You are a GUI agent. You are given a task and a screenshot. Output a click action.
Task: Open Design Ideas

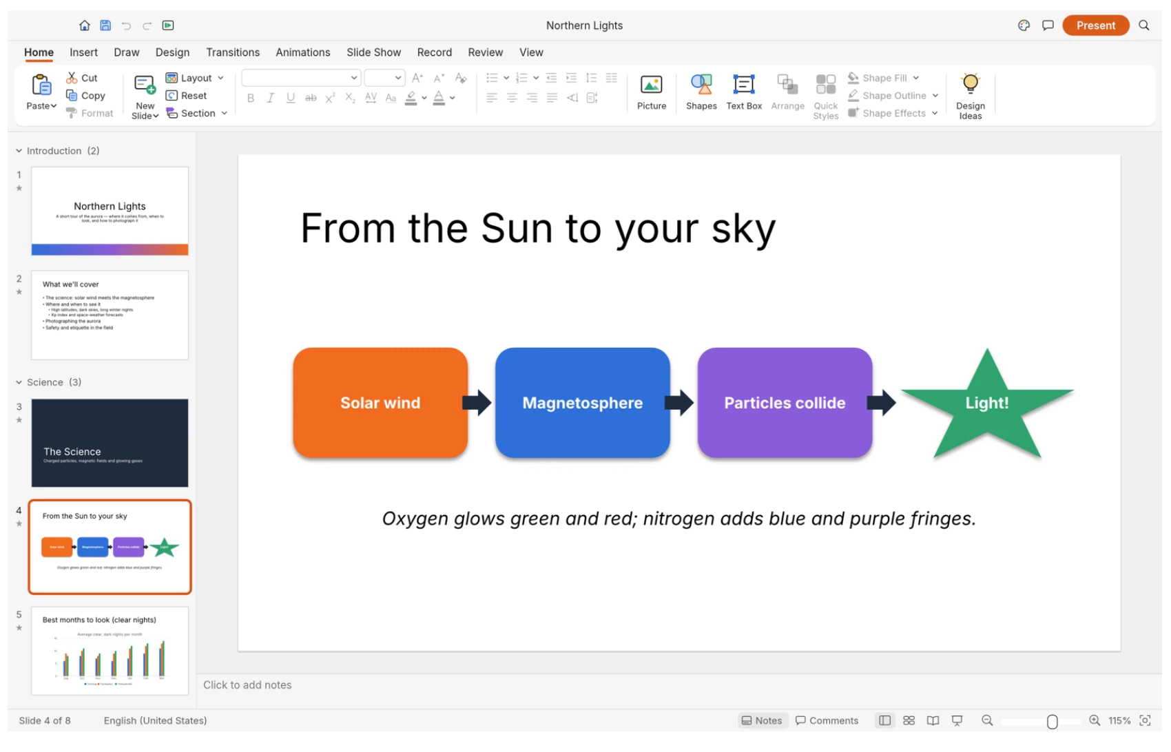pos(971,96)
